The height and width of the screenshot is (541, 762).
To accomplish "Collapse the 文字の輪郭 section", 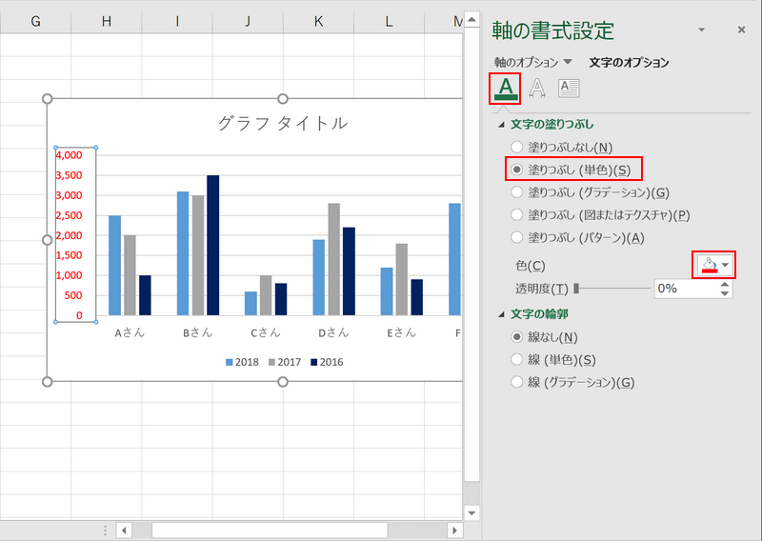I will [x=502, y=314].
